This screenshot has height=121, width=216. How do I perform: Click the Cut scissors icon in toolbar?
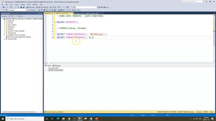pos(50,7)
